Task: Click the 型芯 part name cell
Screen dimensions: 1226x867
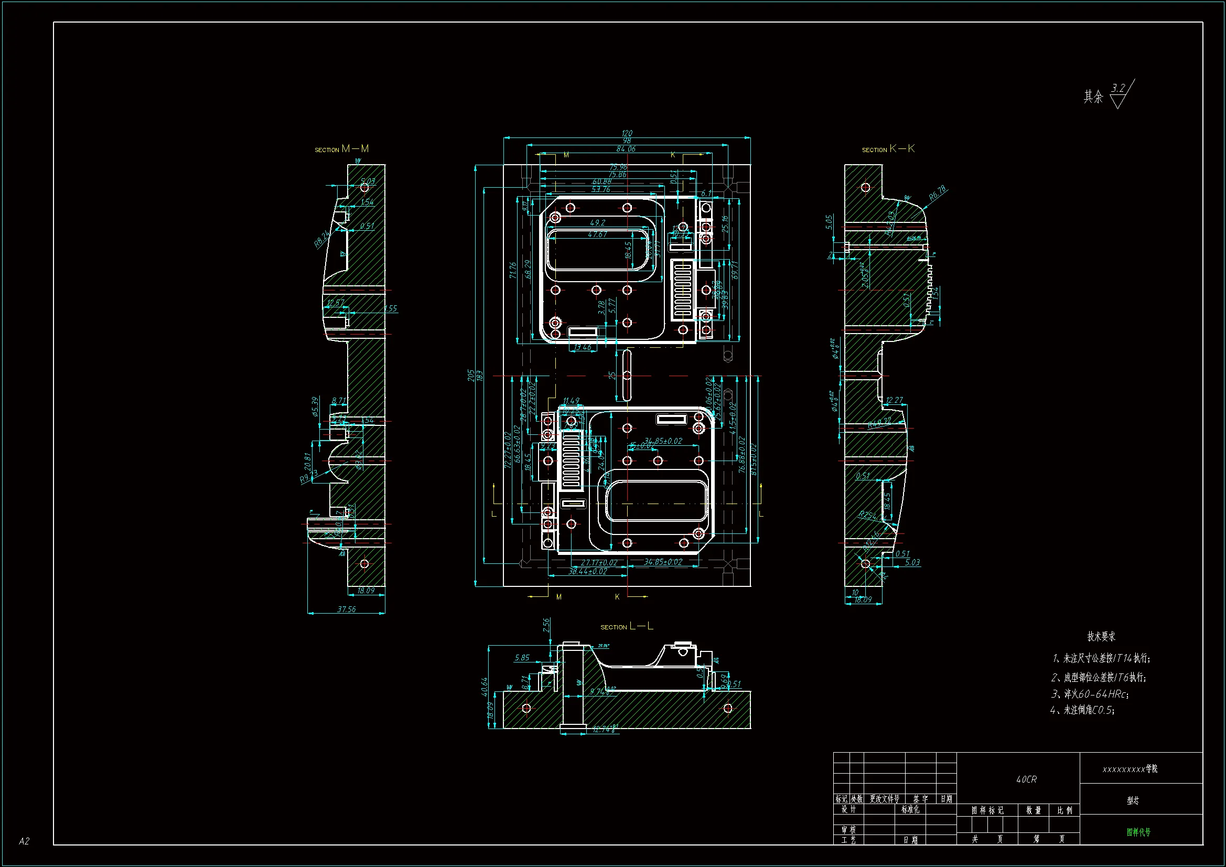Action: pyautogui.click(x=1133, y=800)
